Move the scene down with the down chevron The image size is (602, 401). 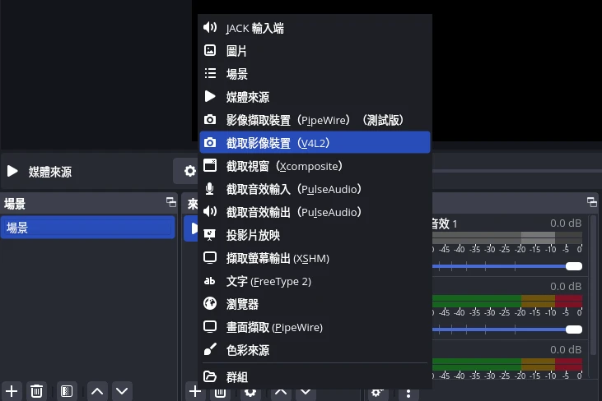pos(122,391)
